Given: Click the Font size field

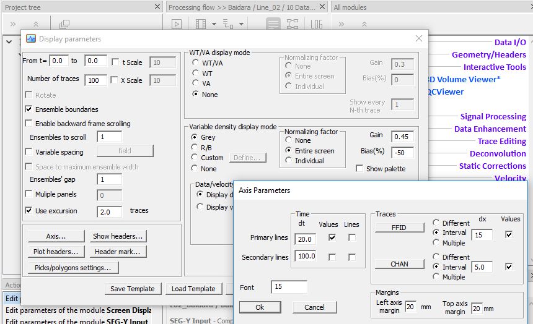Looking at the screenshot, I should (x=289, y=287).
